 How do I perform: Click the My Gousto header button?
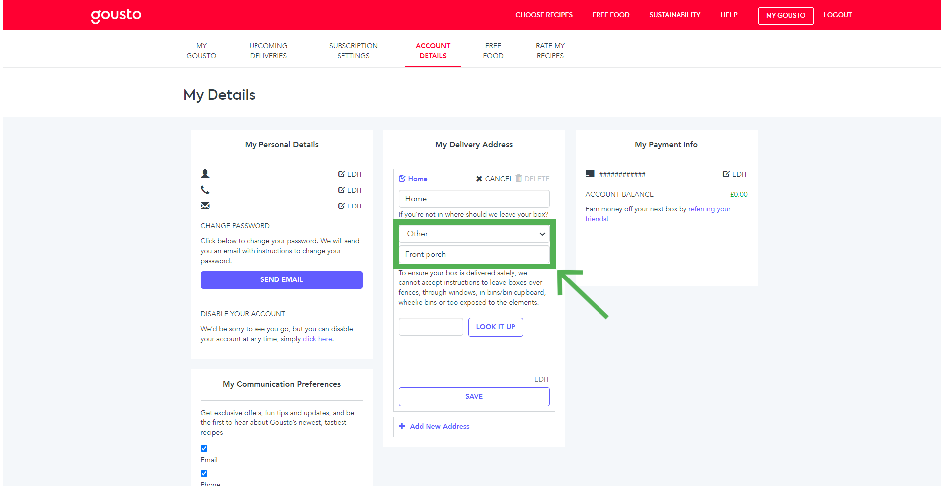786,16
